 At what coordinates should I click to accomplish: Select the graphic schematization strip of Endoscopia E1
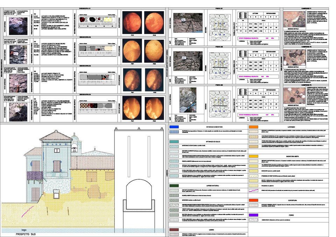98,22
